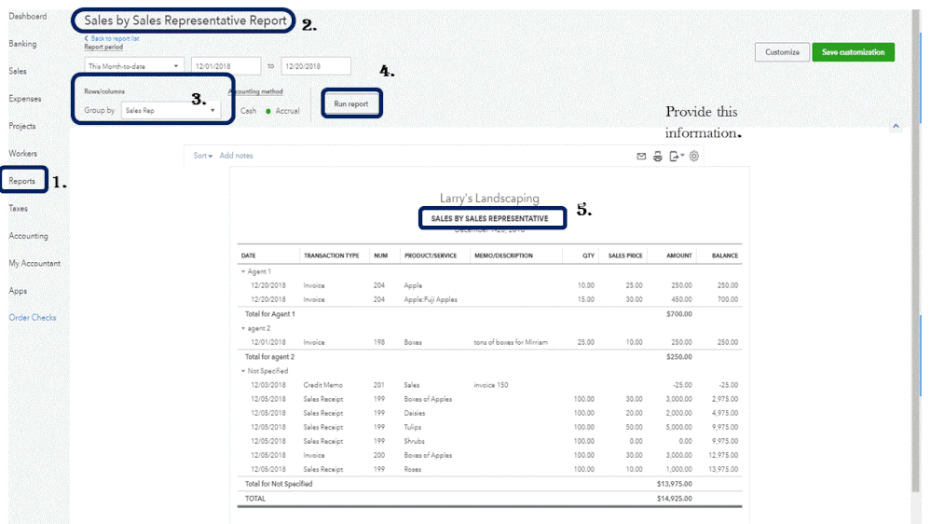Select the Accrual accounting method
This screenshot has width=931, height=524.
[x=282, y=111]
